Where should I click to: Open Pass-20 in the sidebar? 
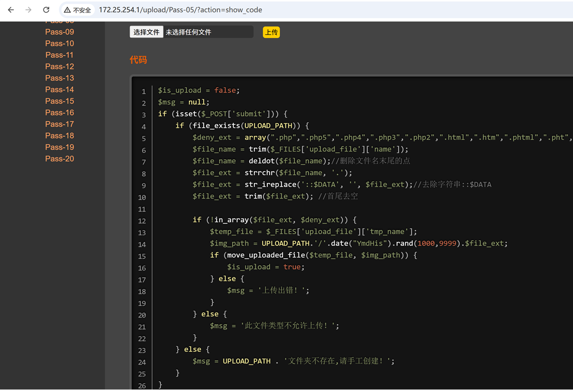click(x=59, y=159)
